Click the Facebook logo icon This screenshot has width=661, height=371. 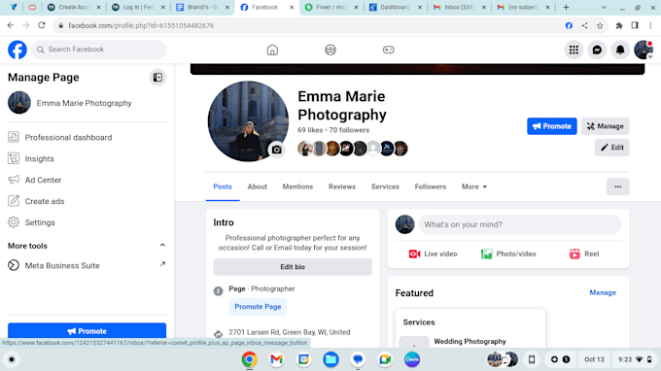click(17, 50)
